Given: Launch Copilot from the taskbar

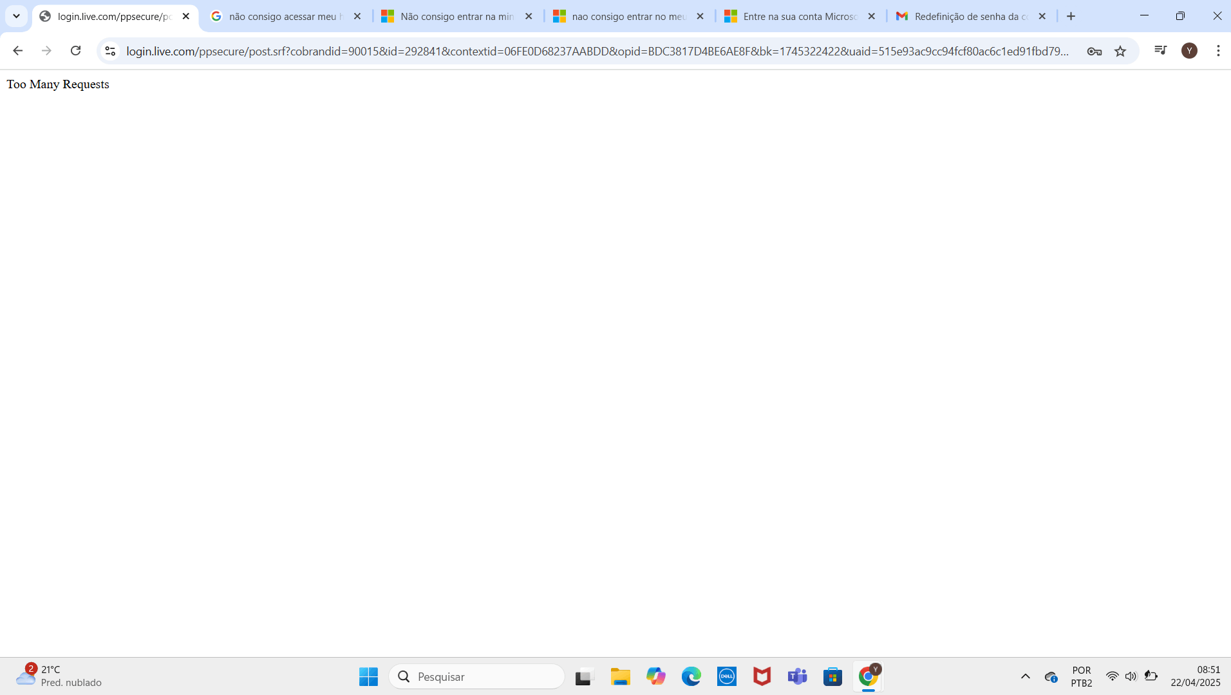Looking at the screenshot, I should pyautogui.click(x=655, y=676).
